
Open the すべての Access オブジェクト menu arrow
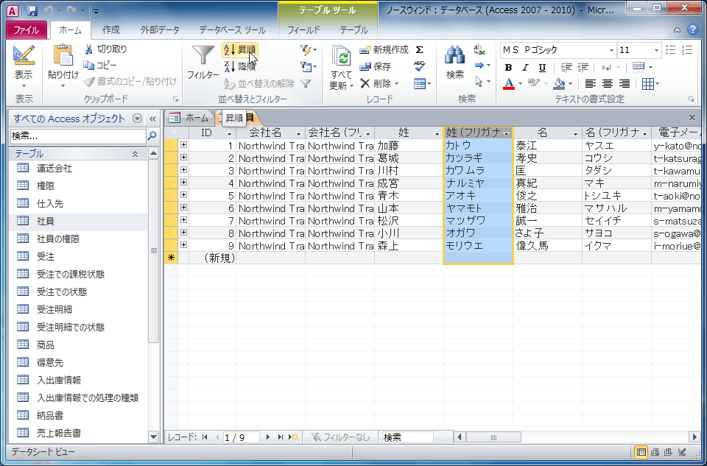coord(138,119)
